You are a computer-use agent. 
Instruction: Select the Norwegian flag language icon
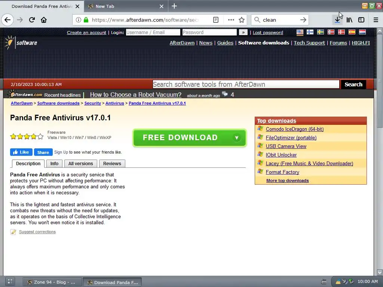[331, 32]
